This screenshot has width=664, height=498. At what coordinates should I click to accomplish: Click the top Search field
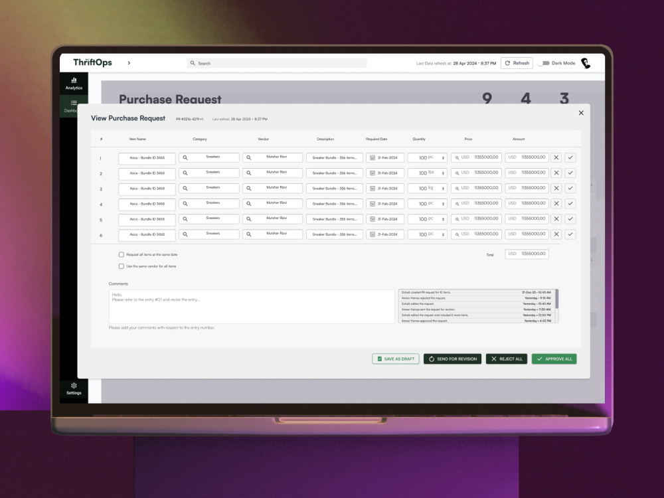276,63
